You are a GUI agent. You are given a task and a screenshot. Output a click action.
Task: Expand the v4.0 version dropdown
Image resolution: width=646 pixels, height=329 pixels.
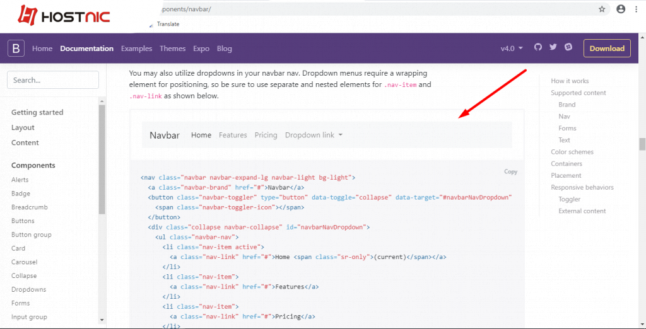[x=512, y=49]
